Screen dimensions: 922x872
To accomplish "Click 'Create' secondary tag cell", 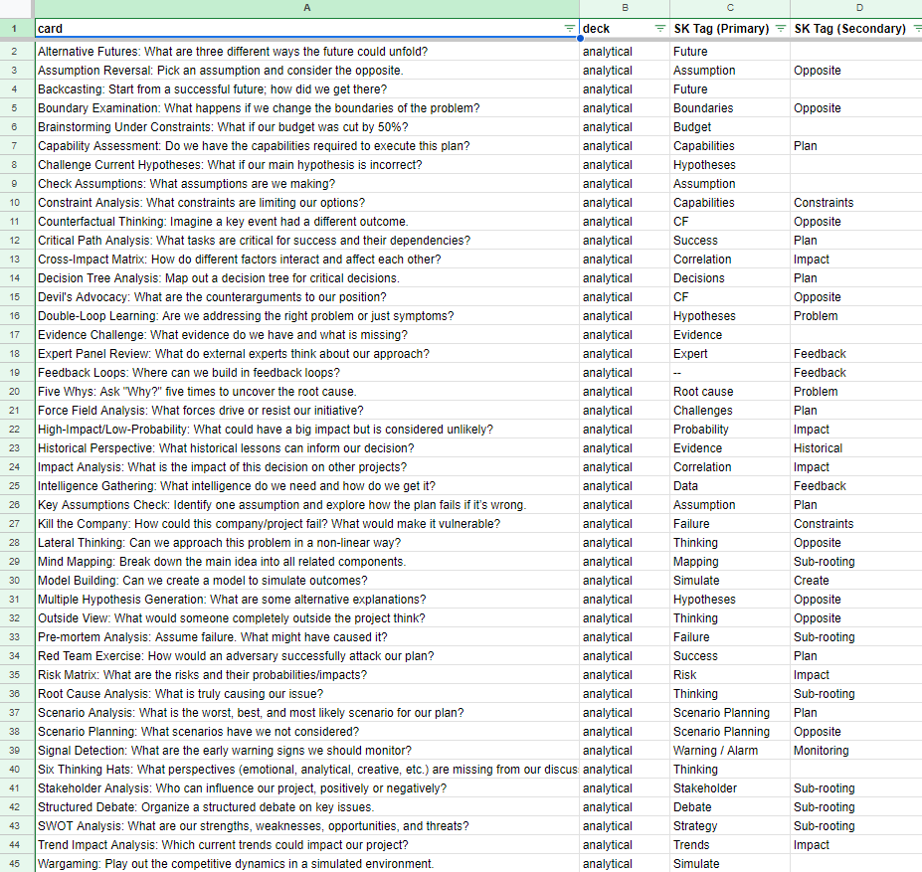I will point(856,581).
